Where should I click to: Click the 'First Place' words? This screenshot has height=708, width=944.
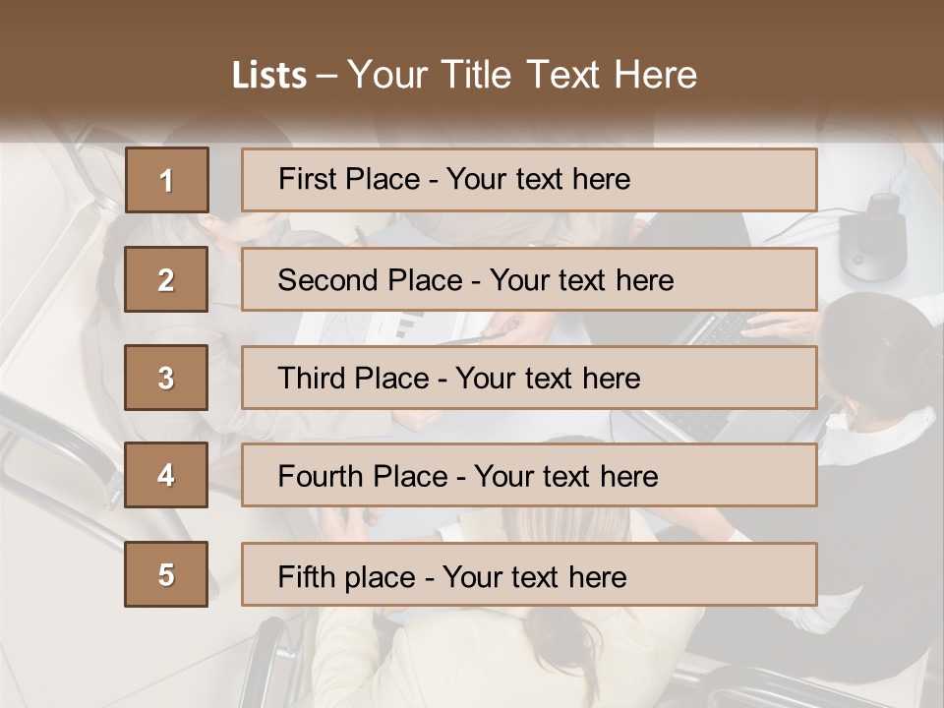tap(349, 179)
